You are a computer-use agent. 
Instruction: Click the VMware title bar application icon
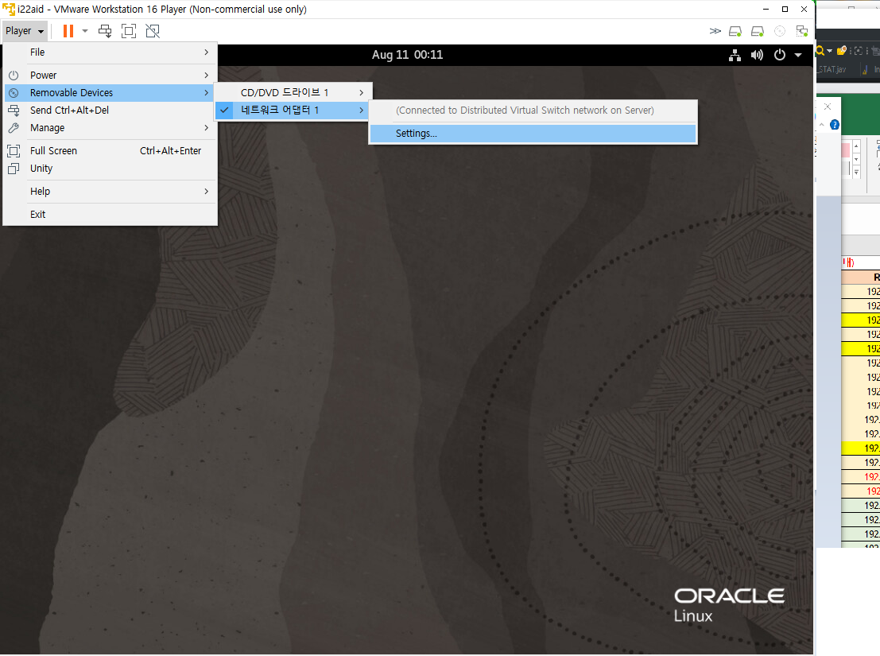(9, 9)
